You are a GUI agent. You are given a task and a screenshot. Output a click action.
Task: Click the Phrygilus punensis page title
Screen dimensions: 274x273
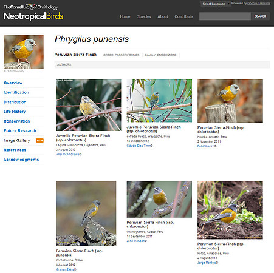pyautogui.click(x=92, y=39)
